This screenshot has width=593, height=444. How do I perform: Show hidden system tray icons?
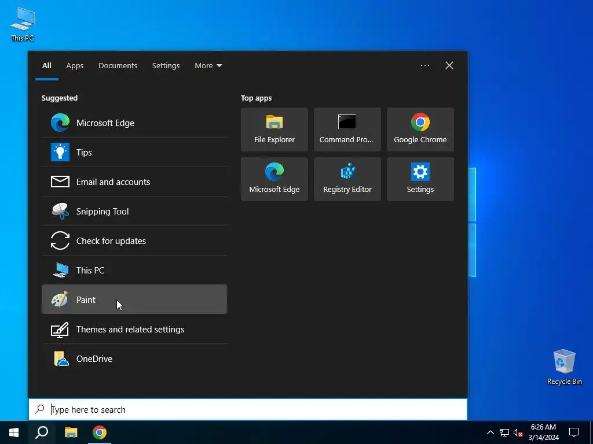tap(490, 432)
